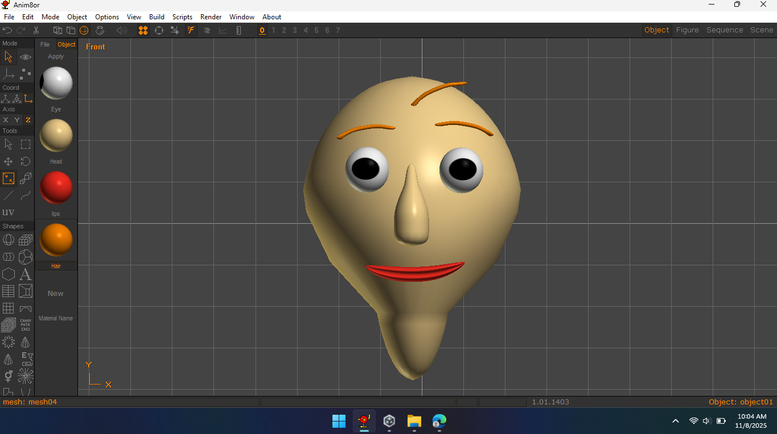The height and width of the screenshot is (434, 777).
Task: Switch to viewpoint mode with eye icon
Action: [x=26, y=57]
